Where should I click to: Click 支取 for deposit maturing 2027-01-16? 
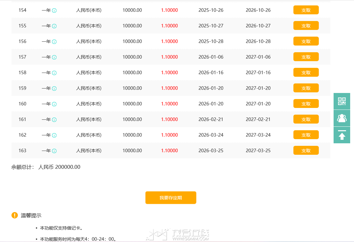pyautogui.click(x=306, y=73)
